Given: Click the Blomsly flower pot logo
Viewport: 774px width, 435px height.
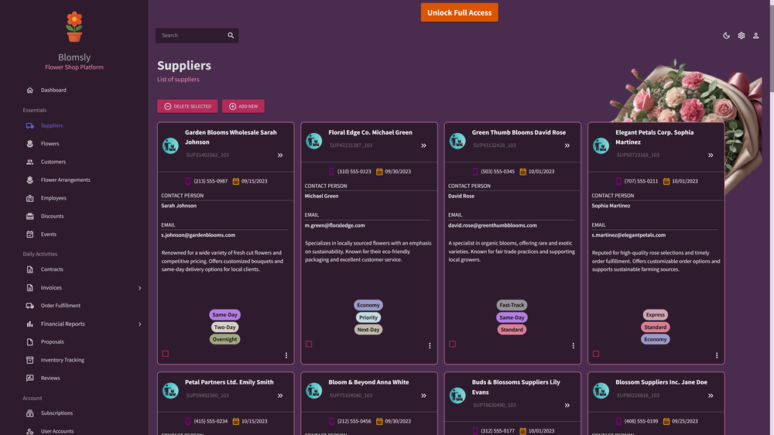Looking at the screenshot, I should click(x=74, y=26).
